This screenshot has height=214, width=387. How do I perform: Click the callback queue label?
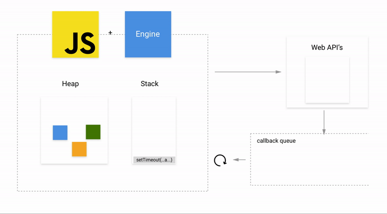coord(276,141)
